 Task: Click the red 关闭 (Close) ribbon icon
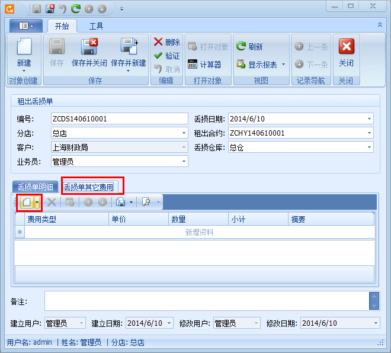tap(346, 49)
